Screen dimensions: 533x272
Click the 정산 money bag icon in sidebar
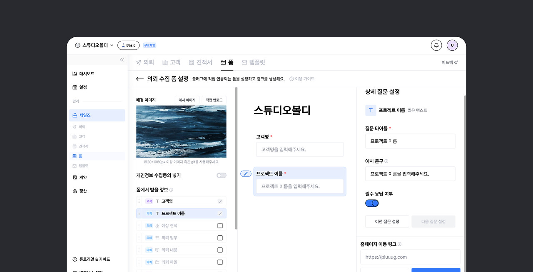[x=75, y=191]
